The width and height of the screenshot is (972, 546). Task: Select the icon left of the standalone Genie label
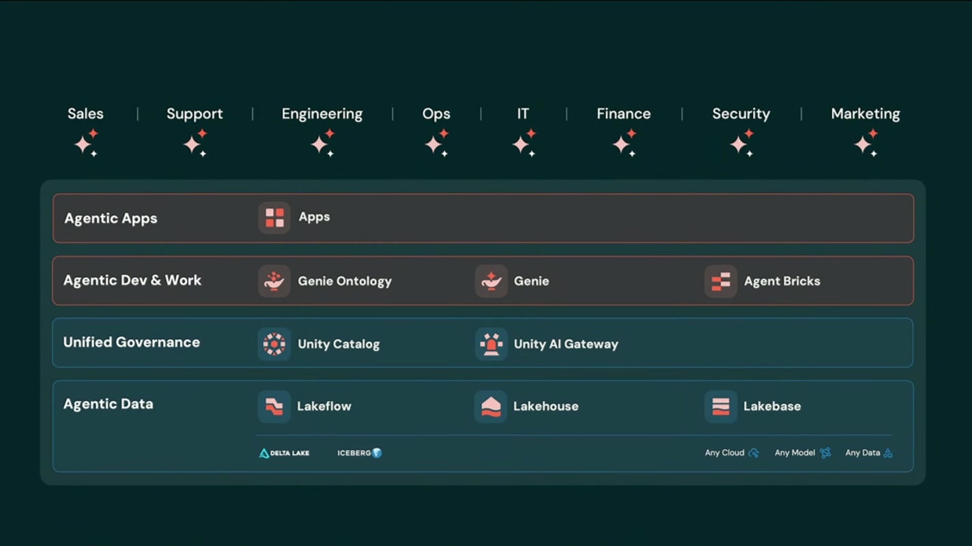491,281
